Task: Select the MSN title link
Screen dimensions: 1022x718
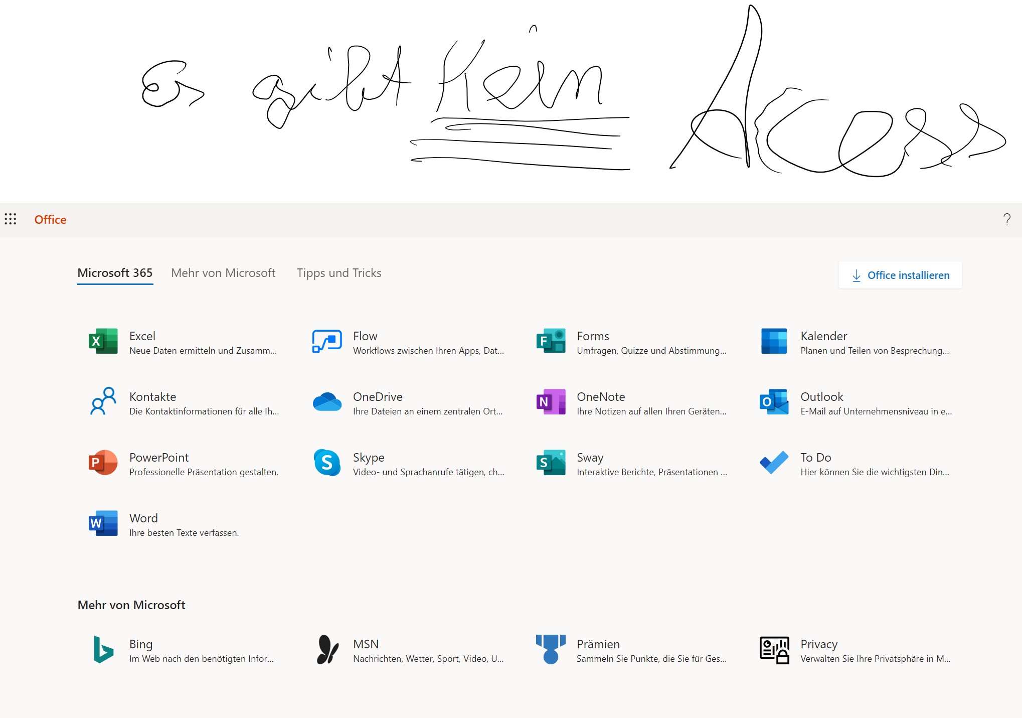Action: coord(366,644)
